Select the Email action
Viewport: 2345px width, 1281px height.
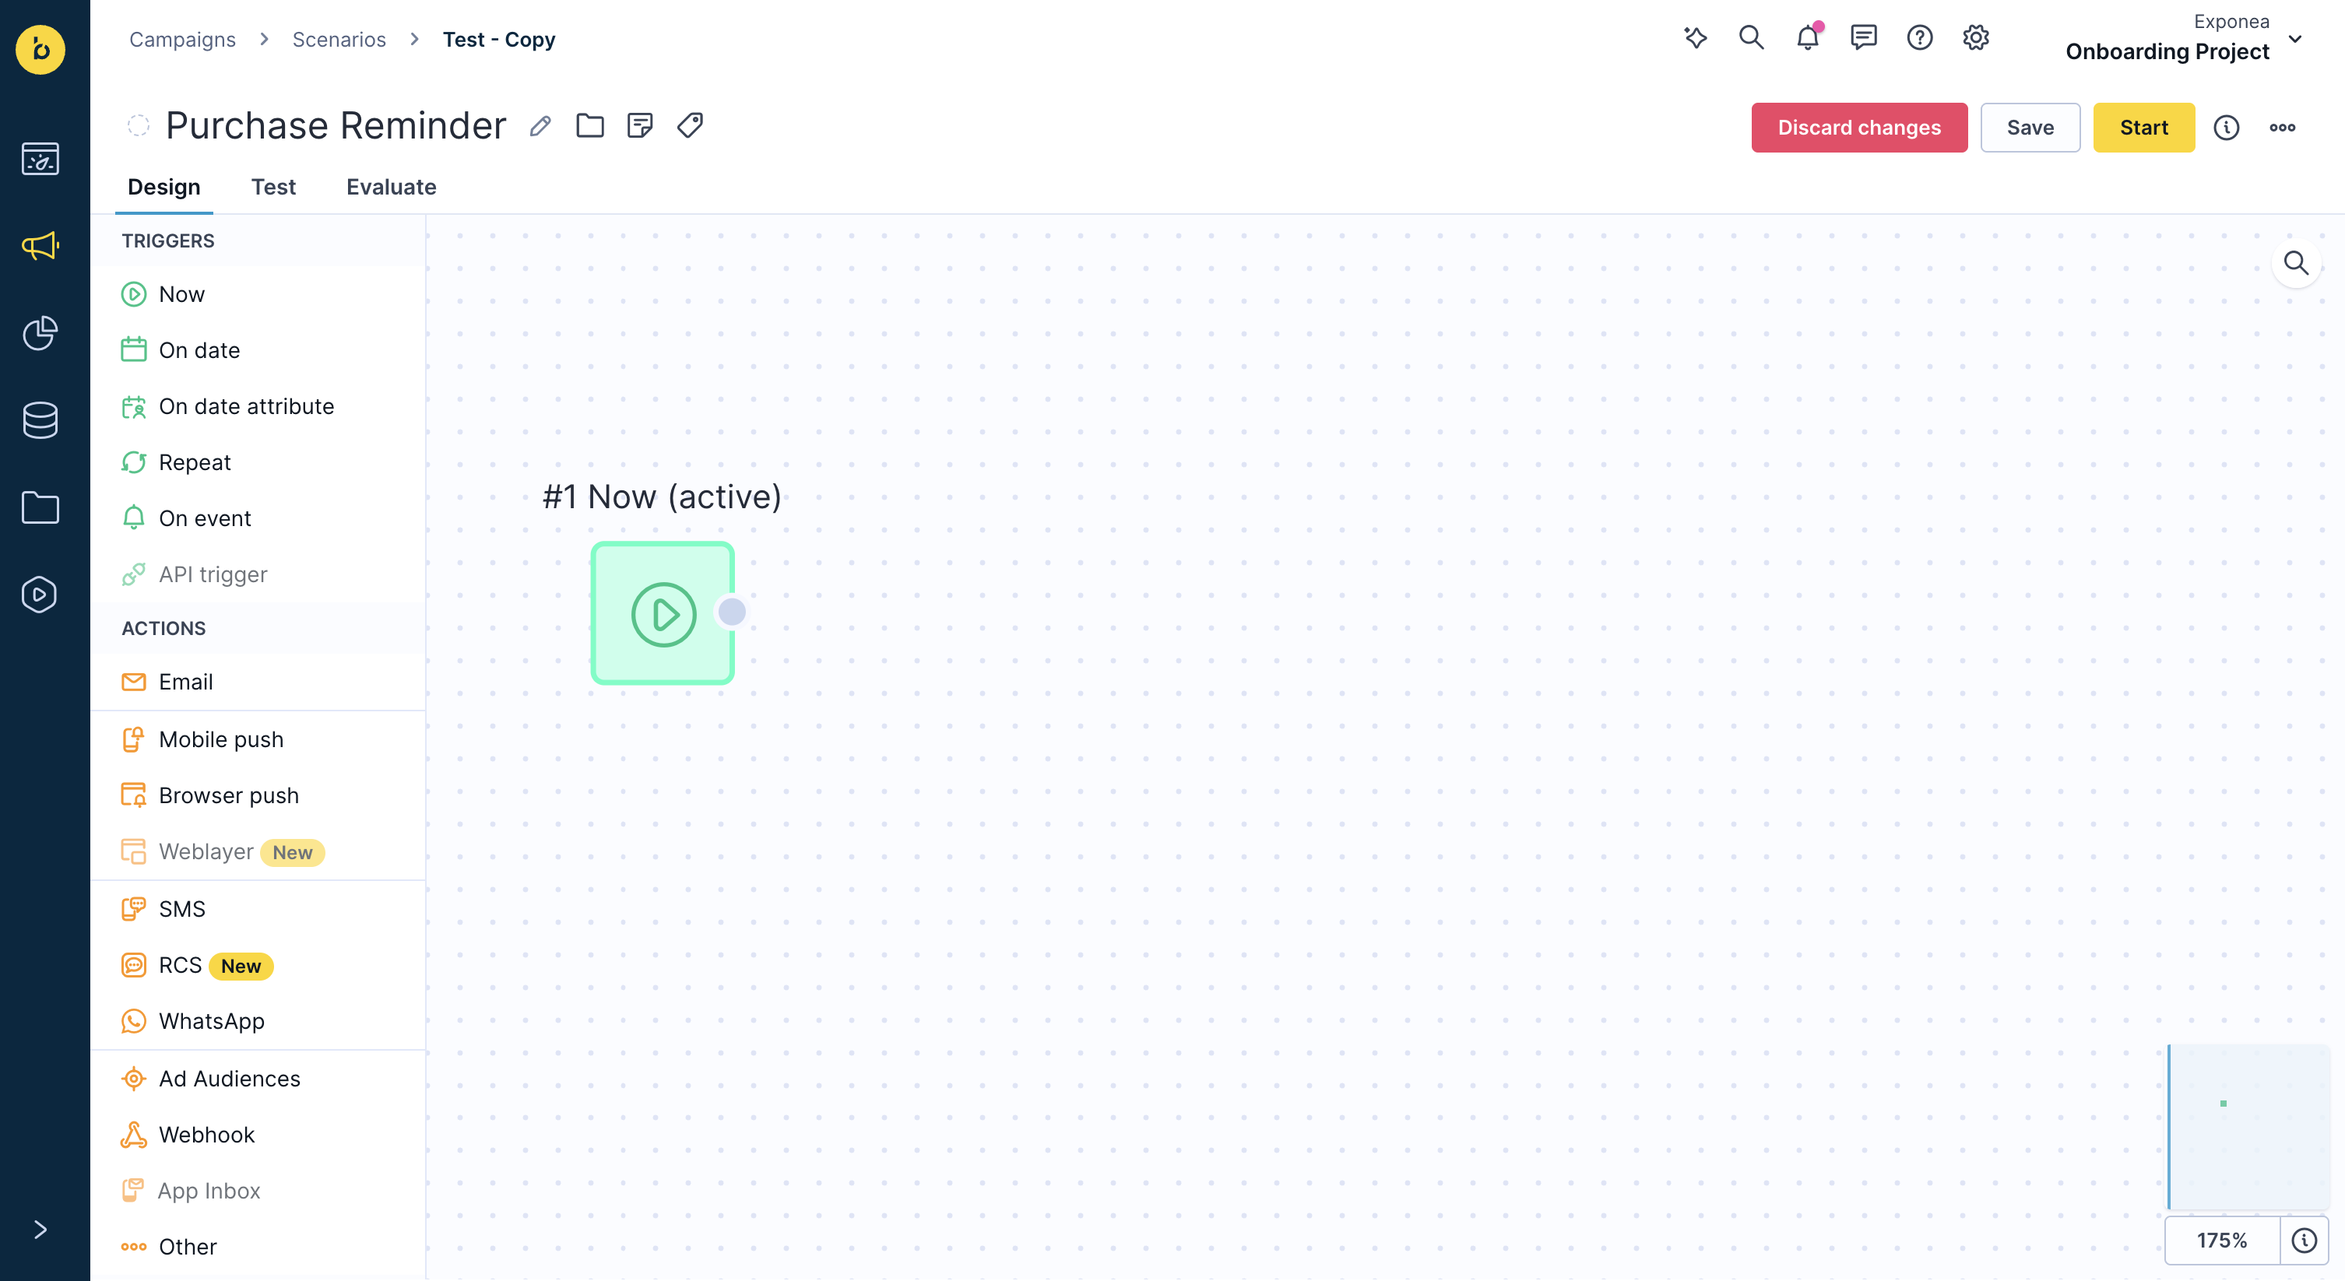coord(258,683)
